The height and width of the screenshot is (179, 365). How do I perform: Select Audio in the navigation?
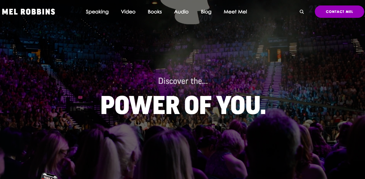pos(181,12)
